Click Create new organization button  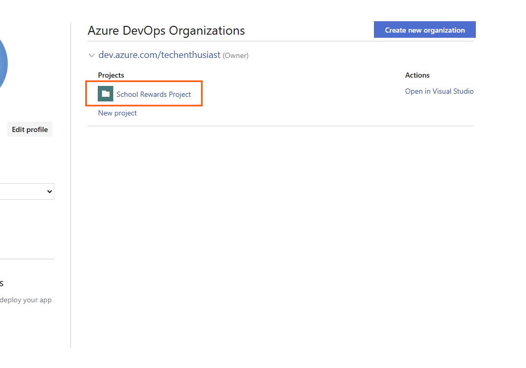(425, 30)
